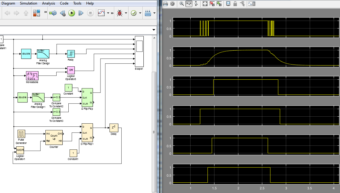
Task: Toggle the Zoom Y-axis tool
Action: [197, 4]
